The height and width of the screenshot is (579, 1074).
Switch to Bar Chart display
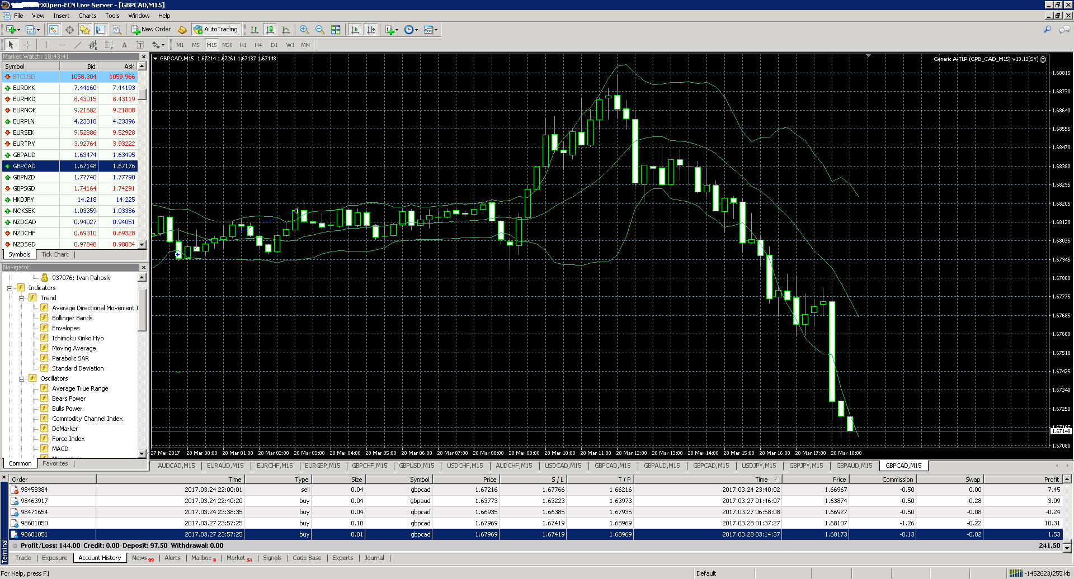click(255, 30)
